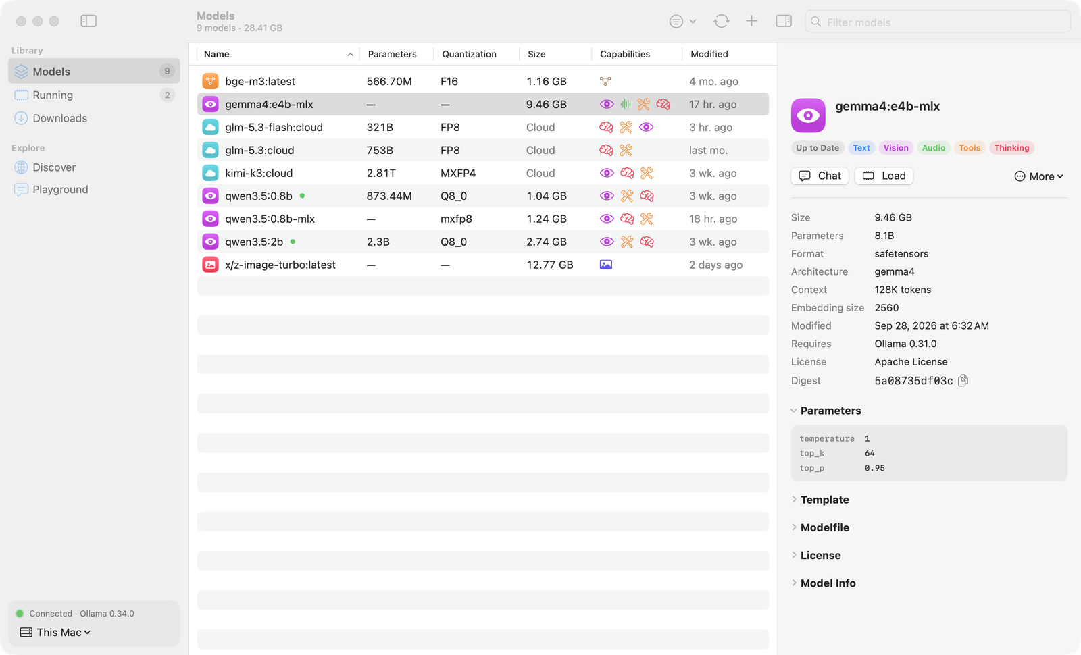This screenshot has width=1081, height=655.
Task: Click the refresh models icon
Action: [x=722, y=21]
